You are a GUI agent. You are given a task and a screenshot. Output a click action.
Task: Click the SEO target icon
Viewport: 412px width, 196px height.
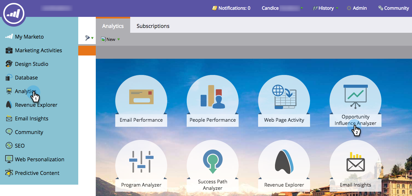coord(9,146)
